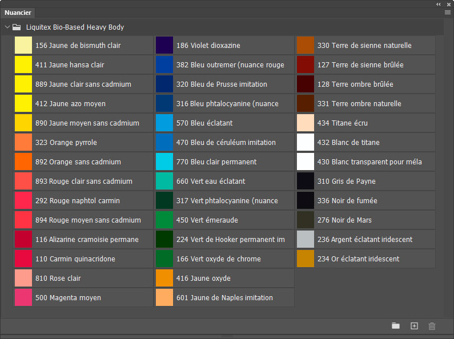Image resolution: width=454 pixels, height=339 pixels.
Task: Click the panel bottom resize grip
Action: tap(227, 336)
